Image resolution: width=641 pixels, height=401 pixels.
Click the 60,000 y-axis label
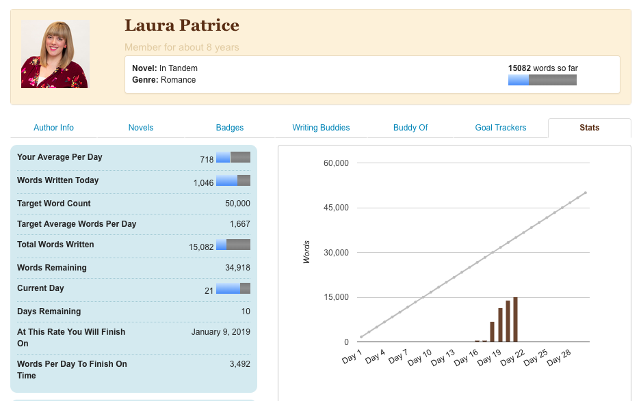(x=335, y=163)
